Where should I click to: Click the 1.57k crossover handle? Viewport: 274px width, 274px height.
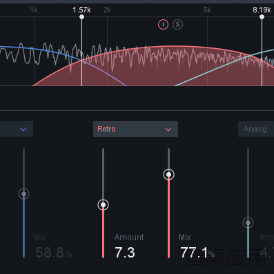tap(81, 17)
